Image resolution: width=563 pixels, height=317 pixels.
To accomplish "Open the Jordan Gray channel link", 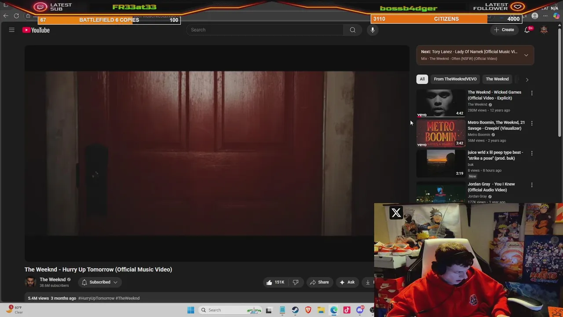I will (477, 196).
